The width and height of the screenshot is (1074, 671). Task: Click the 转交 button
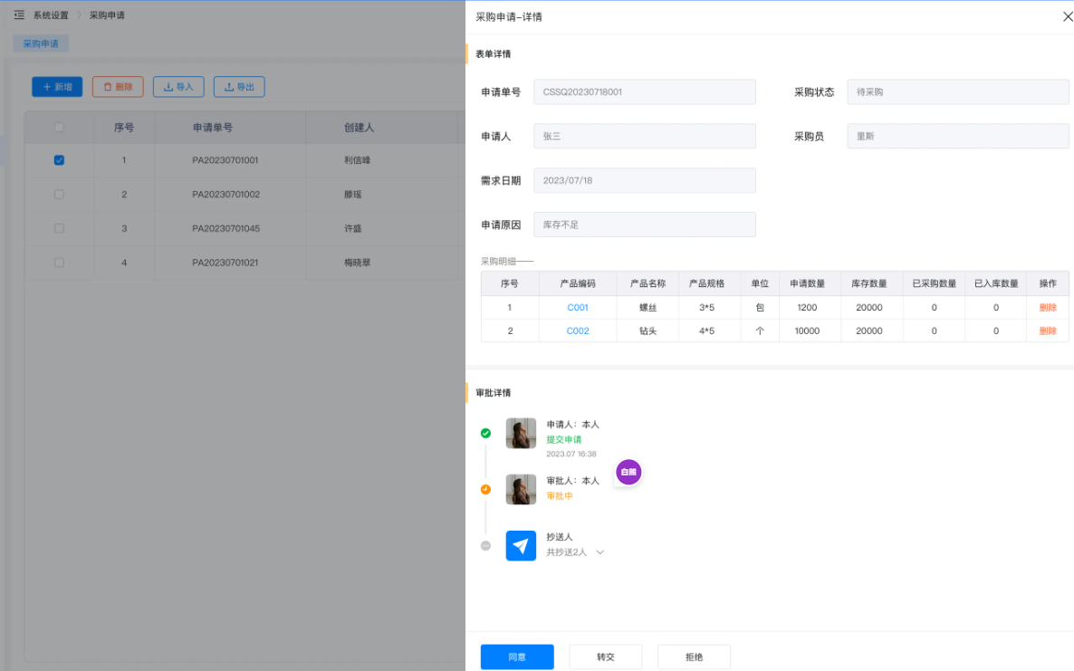606,657
